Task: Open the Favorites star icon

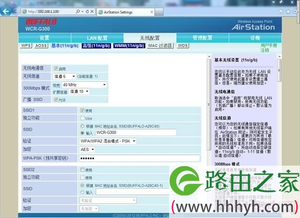Action: coord(288,12)
